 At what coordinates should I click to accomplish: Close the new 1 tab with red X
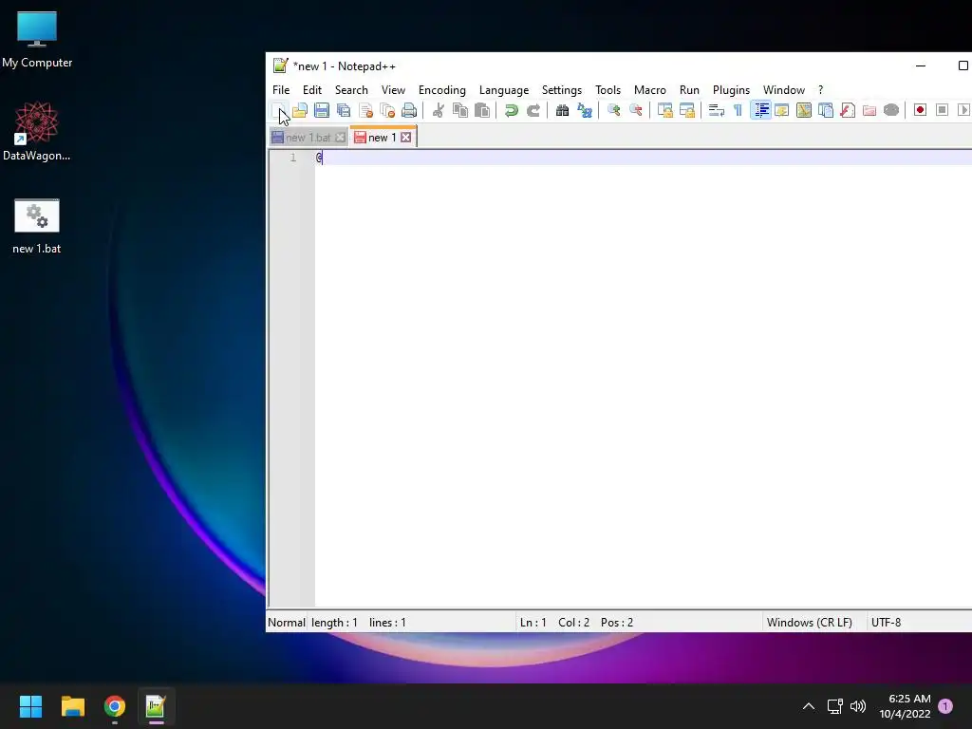405,138
